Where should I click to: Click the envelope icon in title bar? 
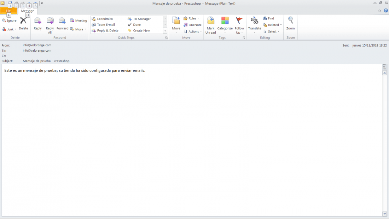click(x=2, y=3)
